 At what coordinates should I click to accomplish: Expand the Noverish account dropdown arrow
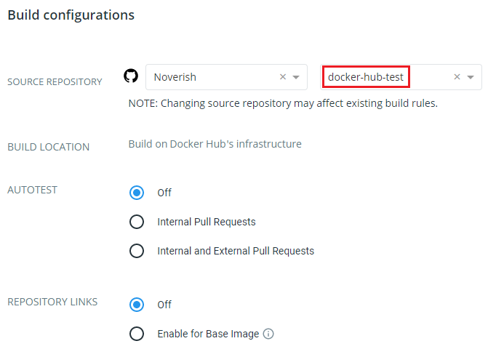[x=296, y=77]
